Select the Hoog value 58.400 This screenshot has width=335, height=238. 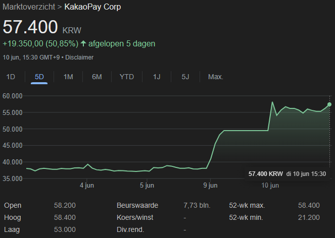(65, 217)
